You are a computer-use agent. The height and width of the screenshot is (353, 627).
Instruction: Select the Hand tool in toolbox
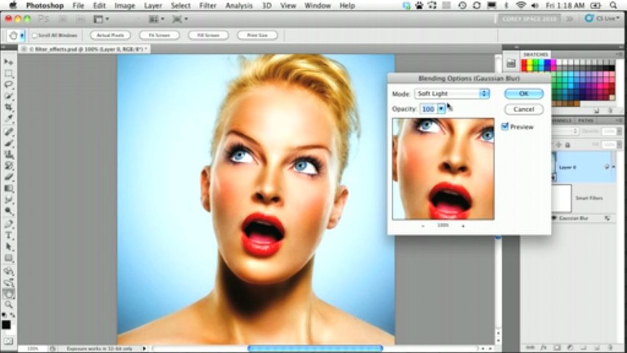tap(8, 294)
